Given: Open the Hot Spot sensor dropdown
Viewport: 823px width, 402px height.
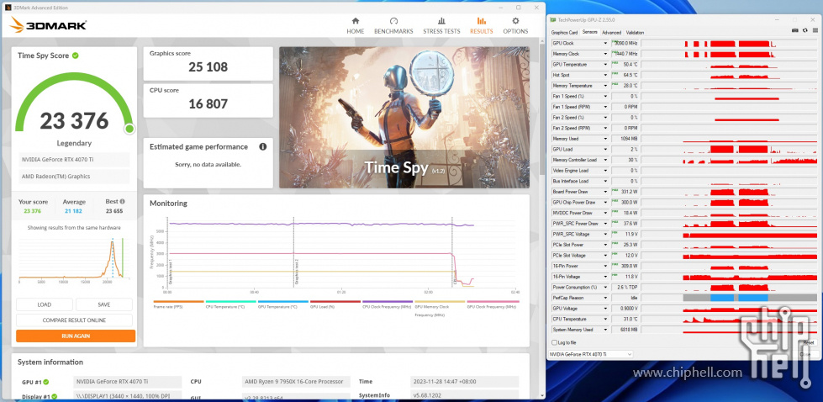Looking at the screenshot, I should pos(605,75).
